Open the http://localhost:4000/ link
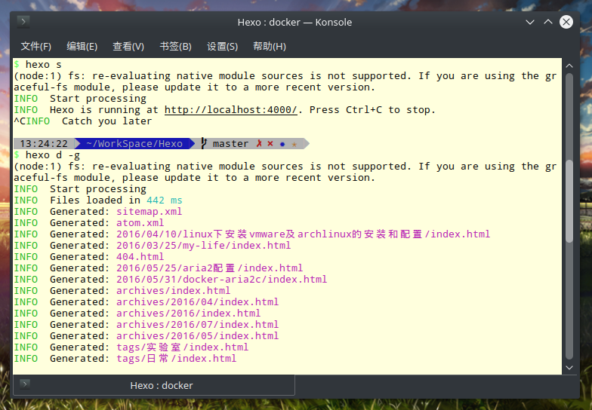Screen dimensions: 592x410 click(231, 110)
